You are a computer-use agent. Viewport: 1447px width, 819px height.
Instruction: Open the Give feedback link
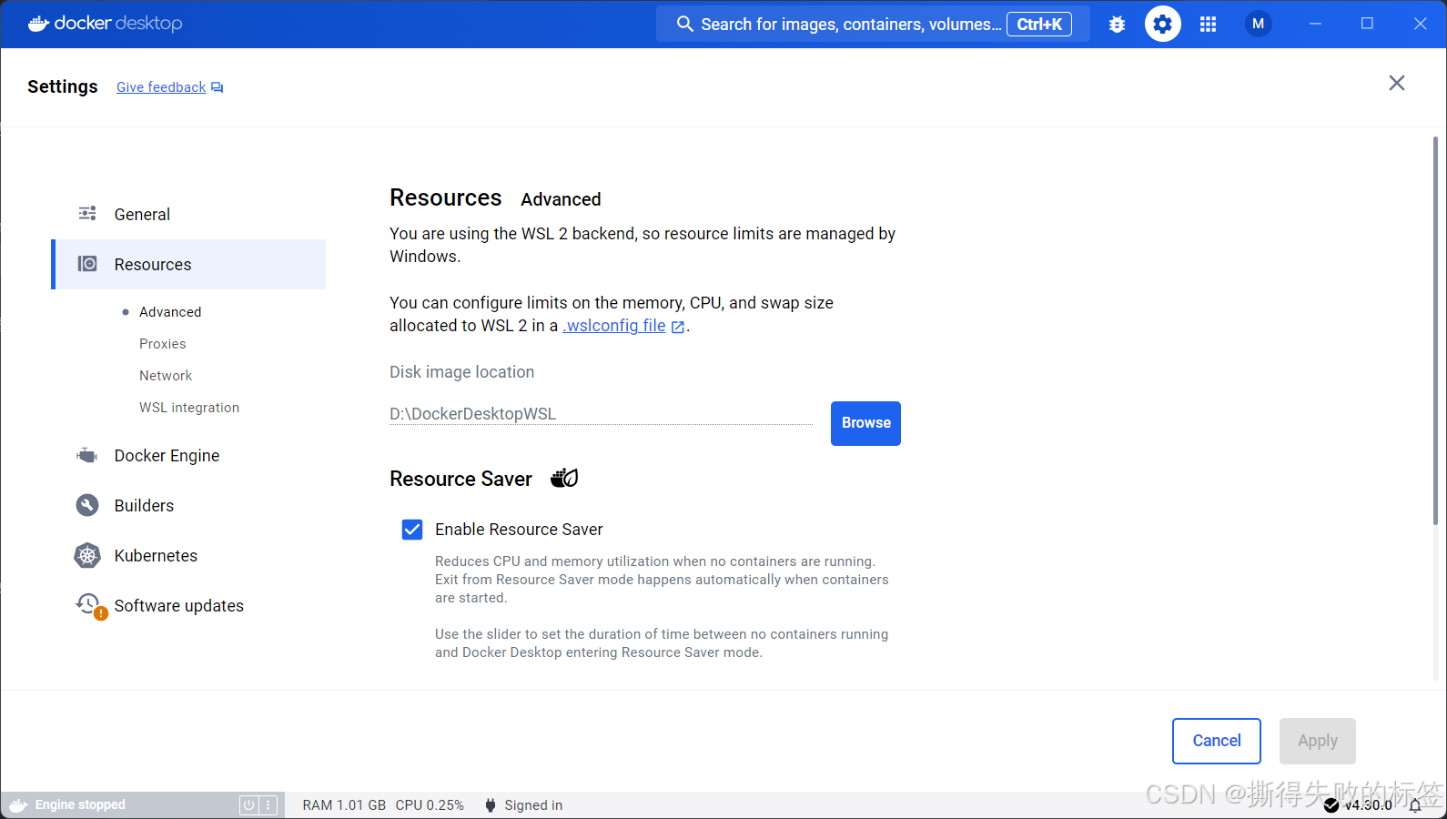(x=161, y=87)
